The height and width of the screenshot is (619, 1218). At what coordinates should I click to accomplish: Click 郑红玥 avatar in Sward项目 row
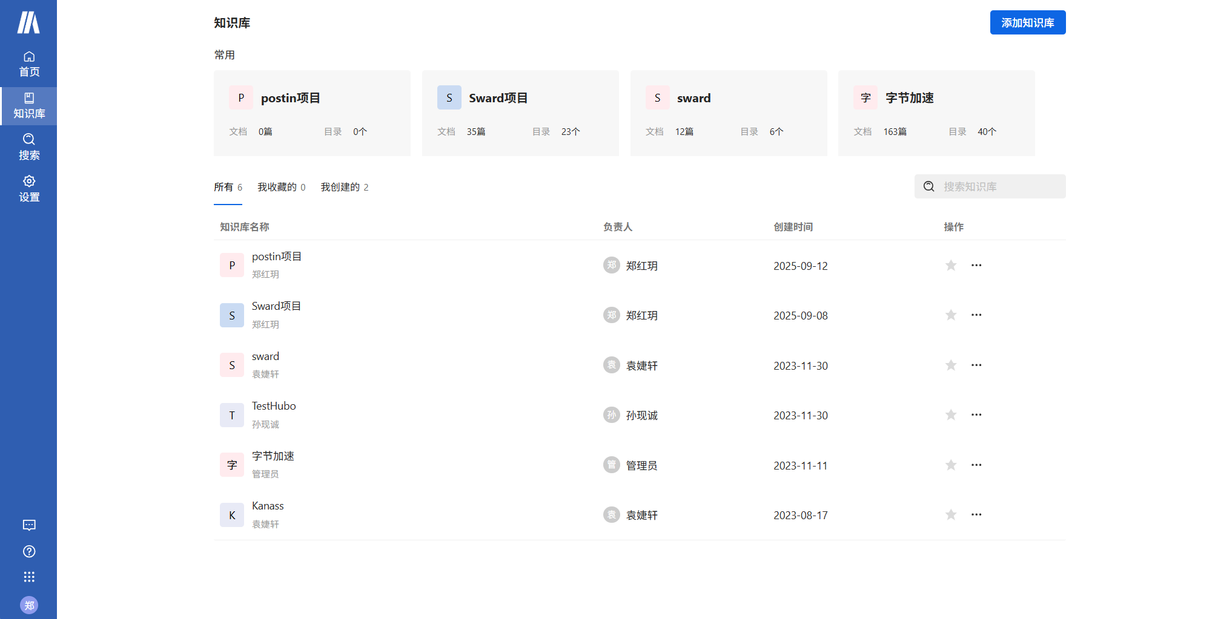point(612,315)
